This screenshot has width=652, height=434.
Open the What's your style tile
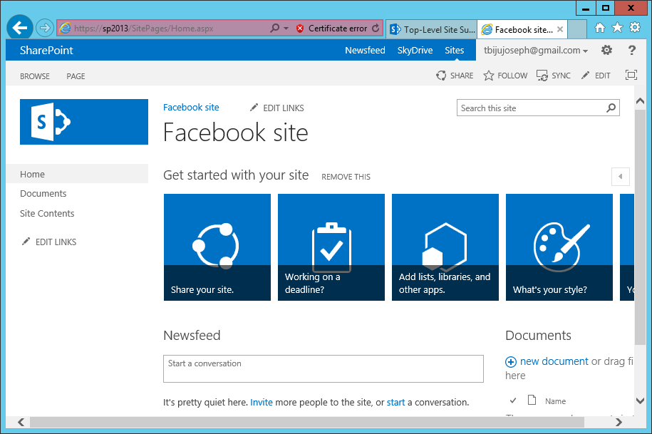pyautogui.click(x=559, y=247)
